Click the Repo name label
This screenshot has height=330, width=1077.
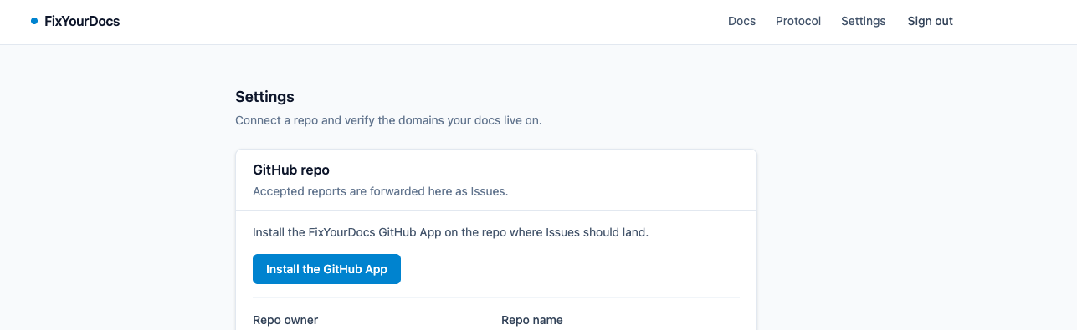[x=532, y=320]
